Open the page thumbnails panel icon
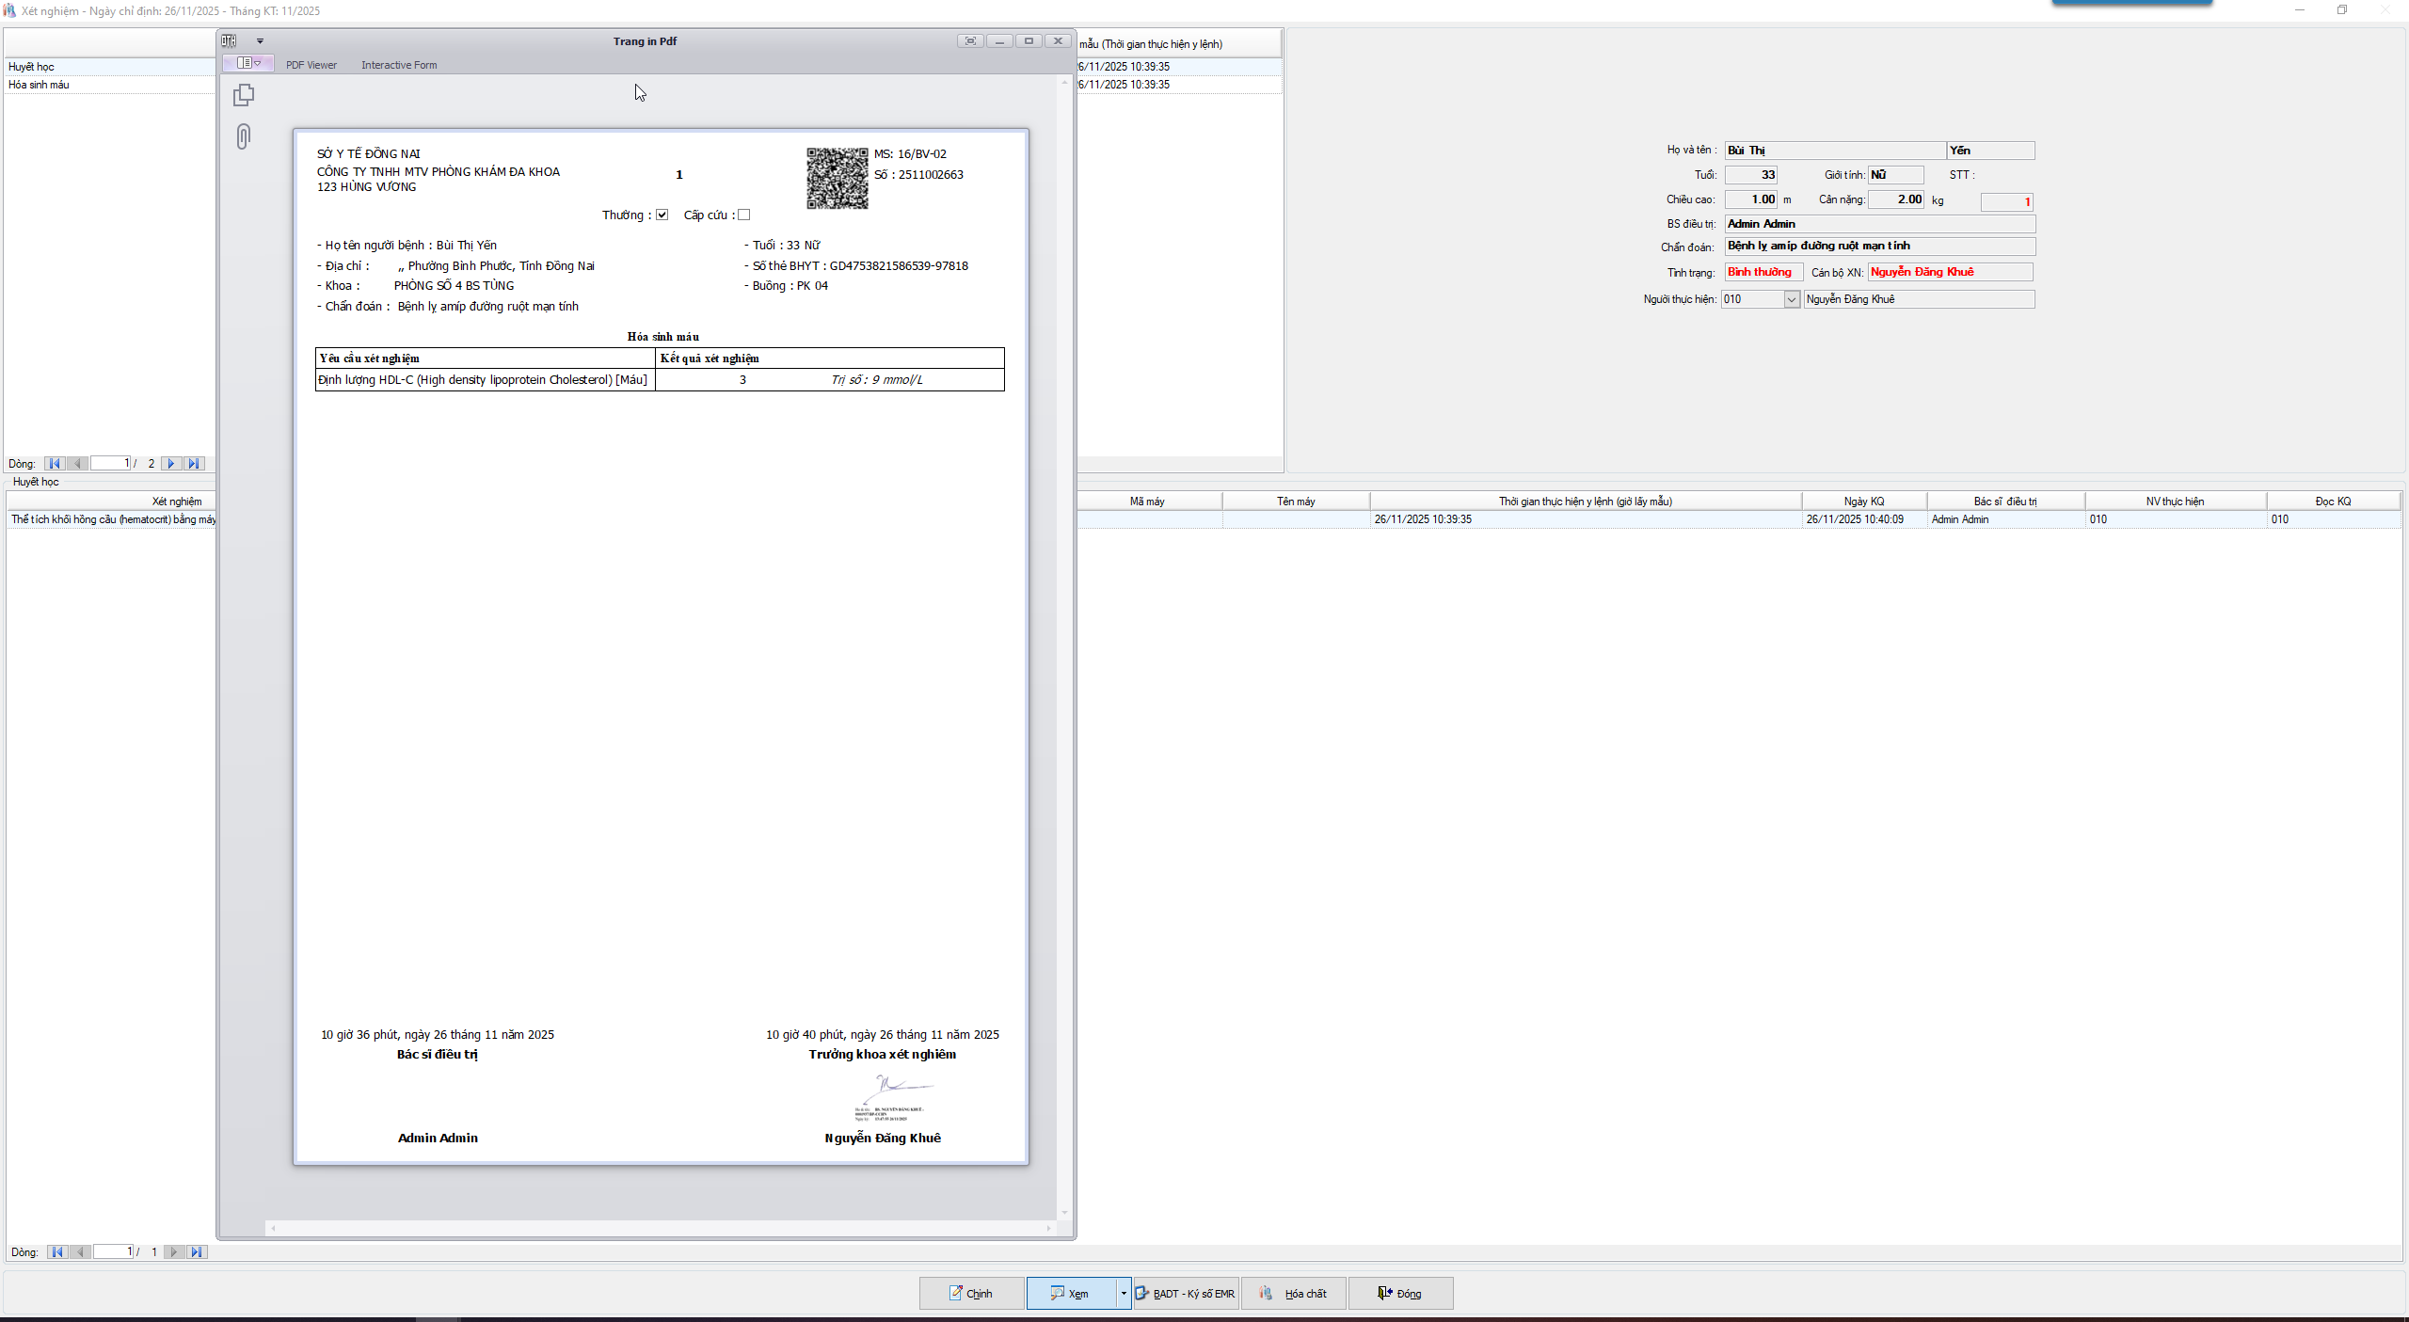 coord(244,95)
